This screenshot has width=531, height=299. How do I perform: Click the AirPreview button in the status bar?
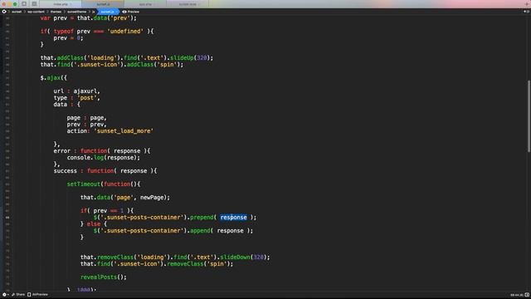[x=37, y=295]
